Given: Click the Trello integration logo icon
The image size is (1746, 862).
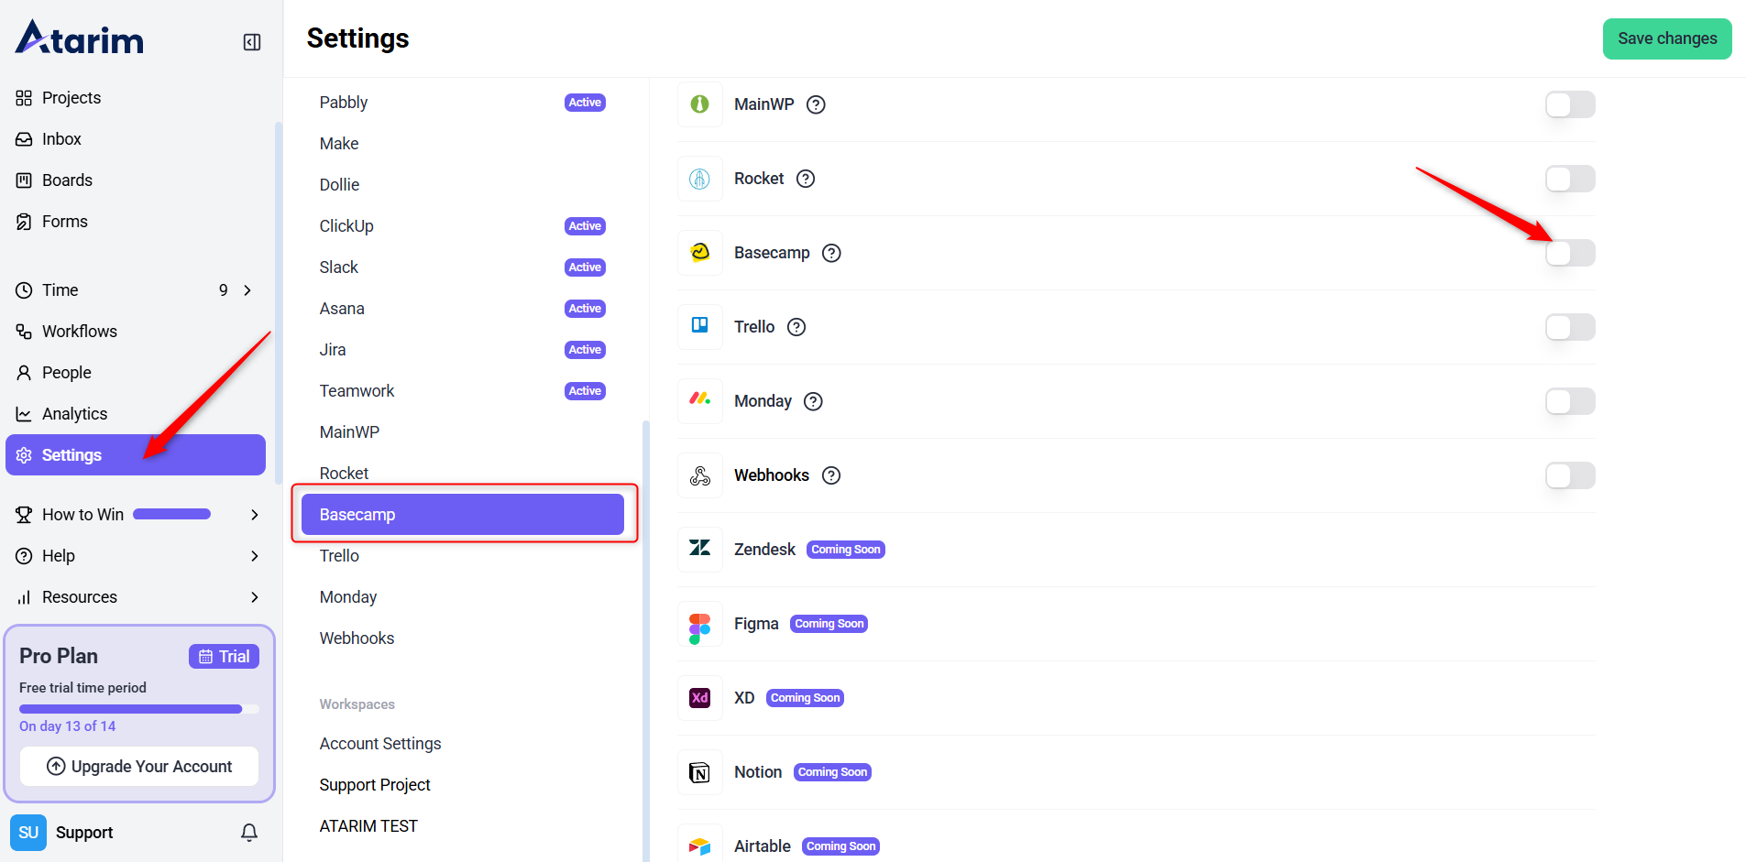Looking at the screenshot, I should [x=700, y=326].
